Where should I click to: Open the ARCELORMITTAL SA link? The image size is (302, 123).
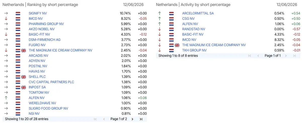coord(198,13)
